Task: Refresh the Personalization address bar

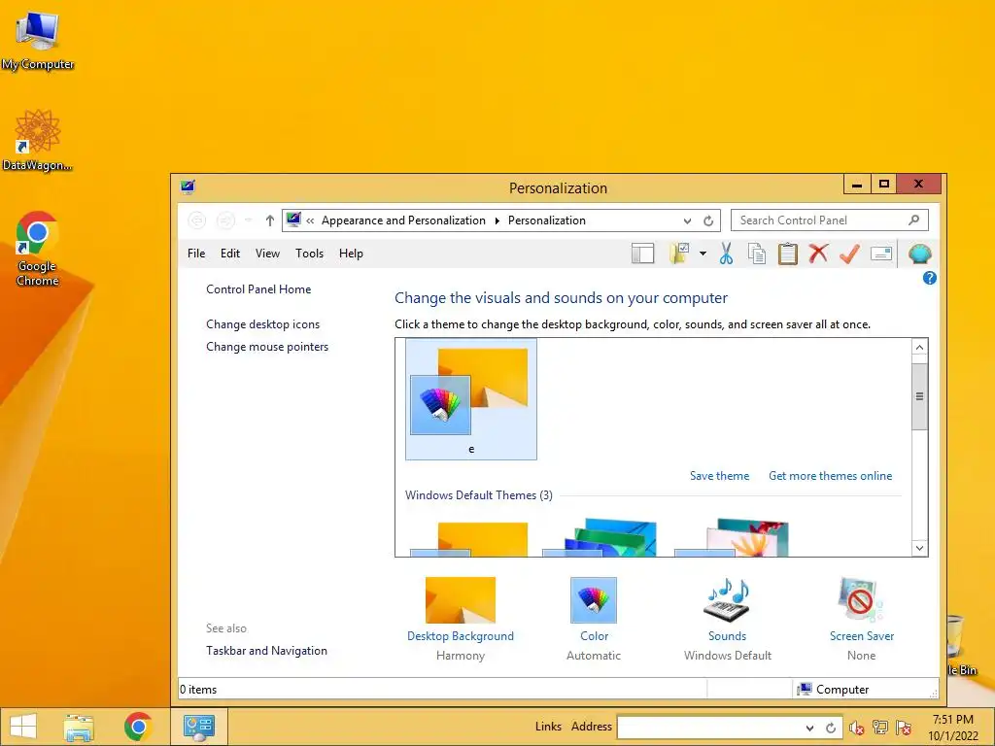Action: pyautogui.click(x=708, y=220)
